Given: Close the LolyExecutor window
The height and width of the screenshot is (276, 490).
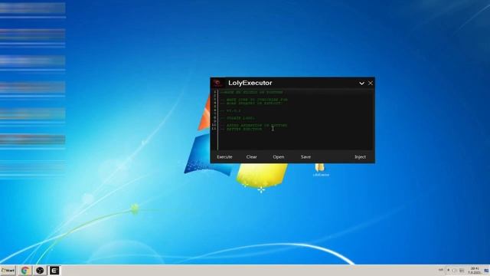Looking at the screenshot, I should 371,83.
